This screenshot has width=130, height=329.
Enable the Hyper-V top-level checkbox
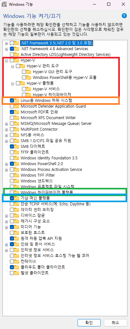click(12, 60)
